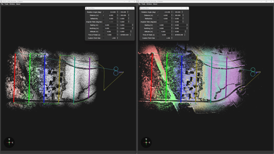274x154 pixels.
Task: Open the Tools menu in the right window
Action: pyautogui.click(x=143, y=4)
